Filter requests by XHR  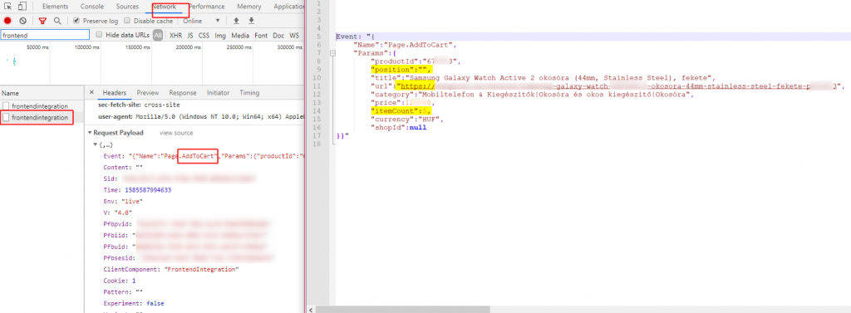pos(176,35)
